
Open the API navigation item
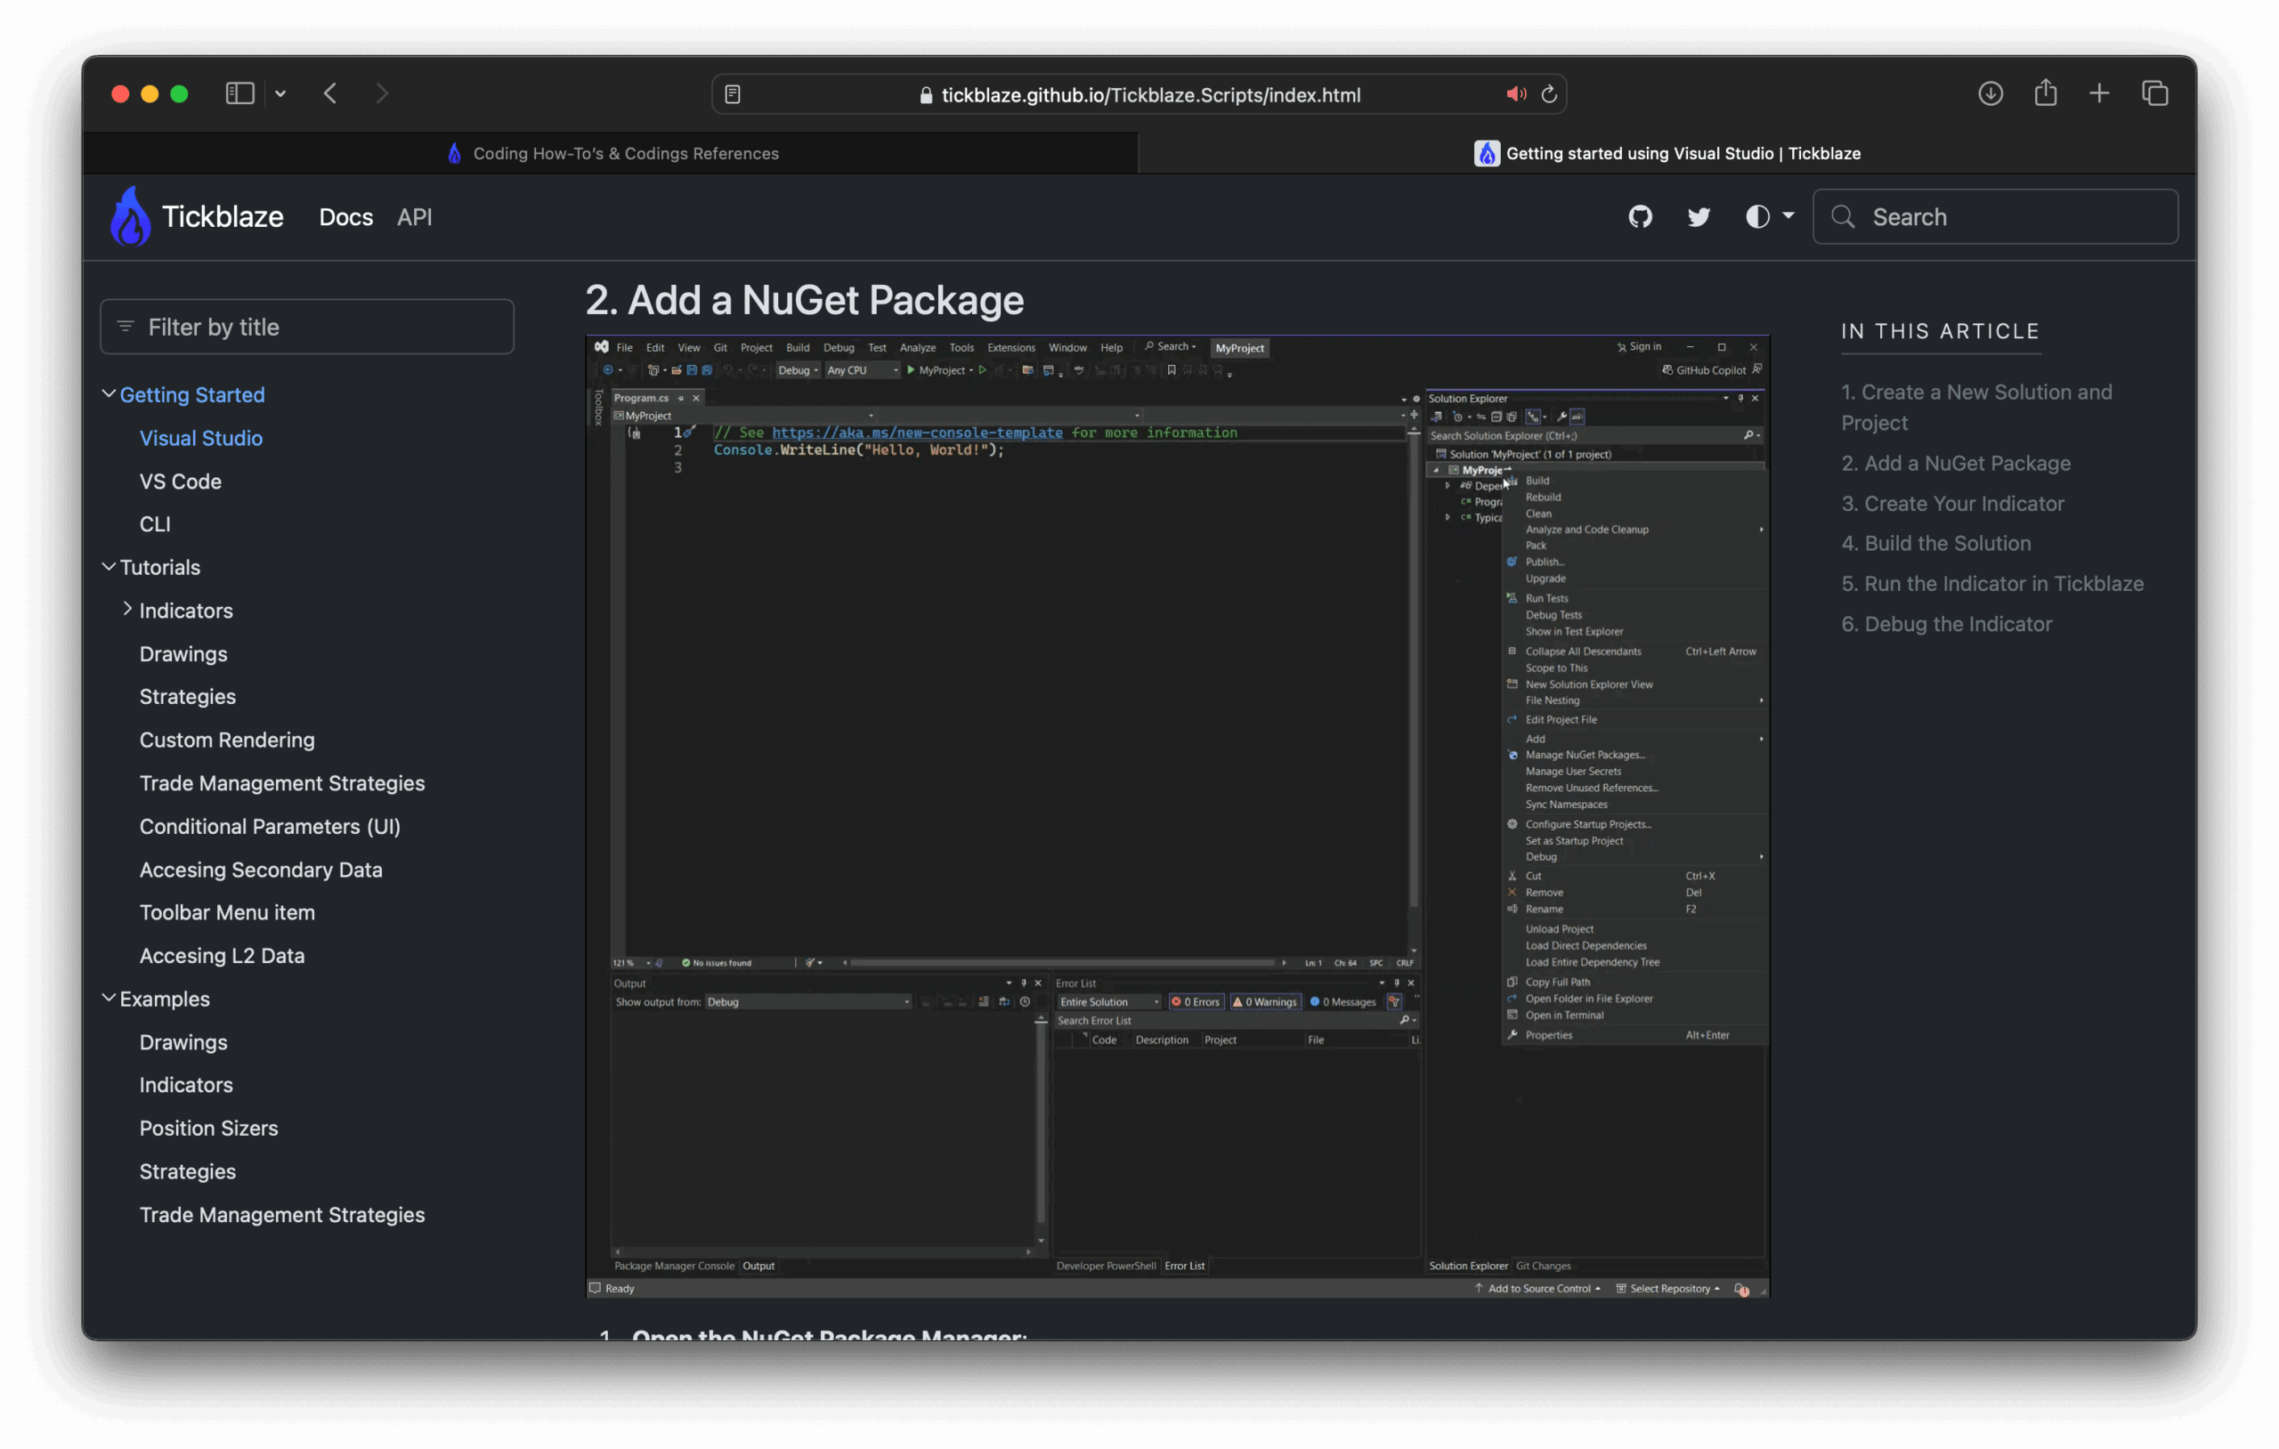(414, 217)
